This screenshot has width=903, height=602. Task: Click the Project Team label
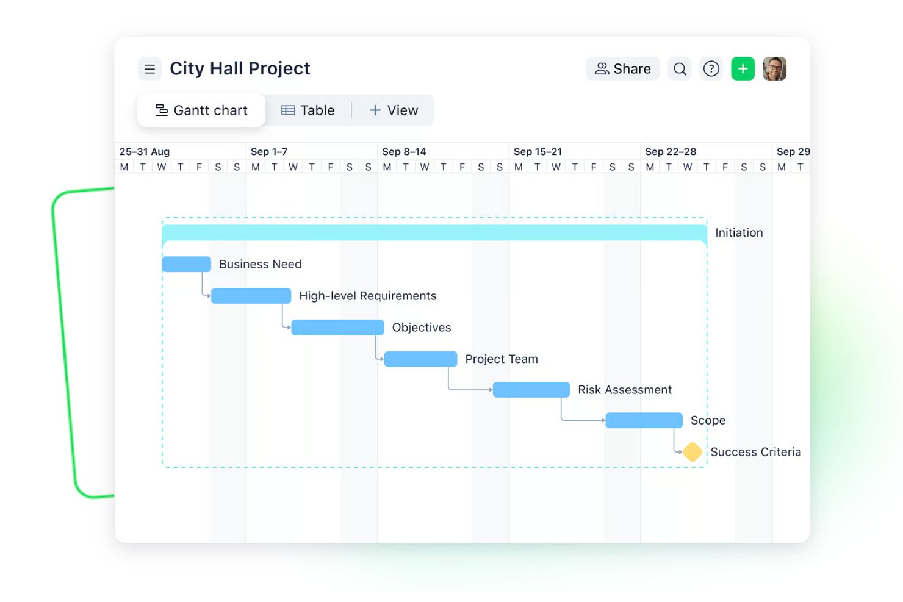point(502,359)
